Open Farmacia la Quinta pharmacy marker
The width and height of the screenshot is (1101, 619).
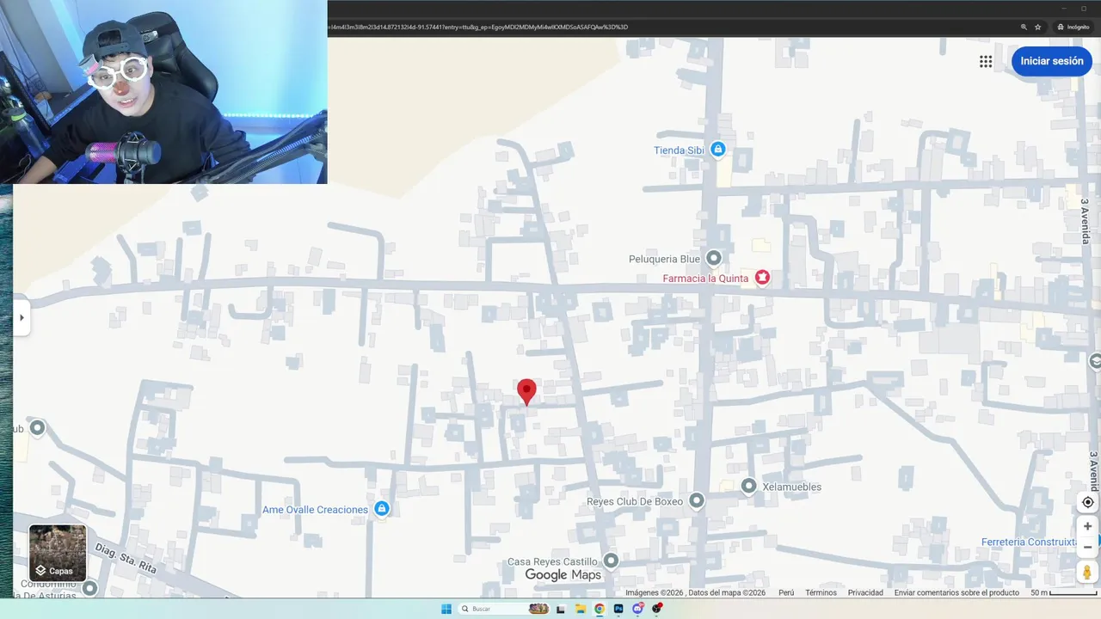(x=762, y=277)
